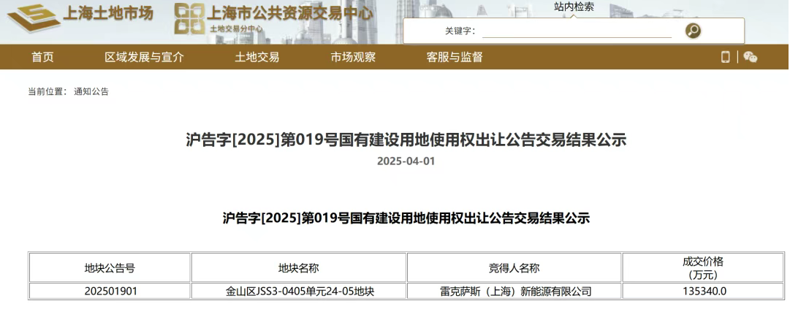Open the 区域发展与宣介 menu
The height and width of the screenshot is (309, 790).
pyautogui.click(x=144, y=57)
